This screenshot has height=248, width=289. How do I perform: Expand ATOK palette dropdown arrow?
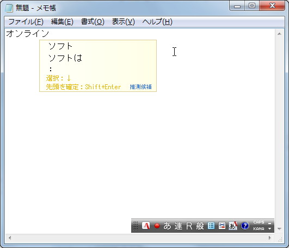pos(269,228)
